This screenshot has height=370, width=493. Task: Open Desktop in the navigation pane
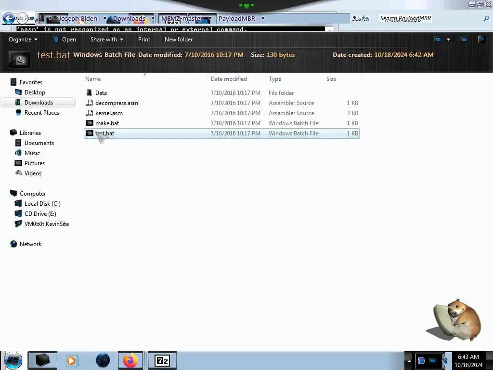coord(35,92)
